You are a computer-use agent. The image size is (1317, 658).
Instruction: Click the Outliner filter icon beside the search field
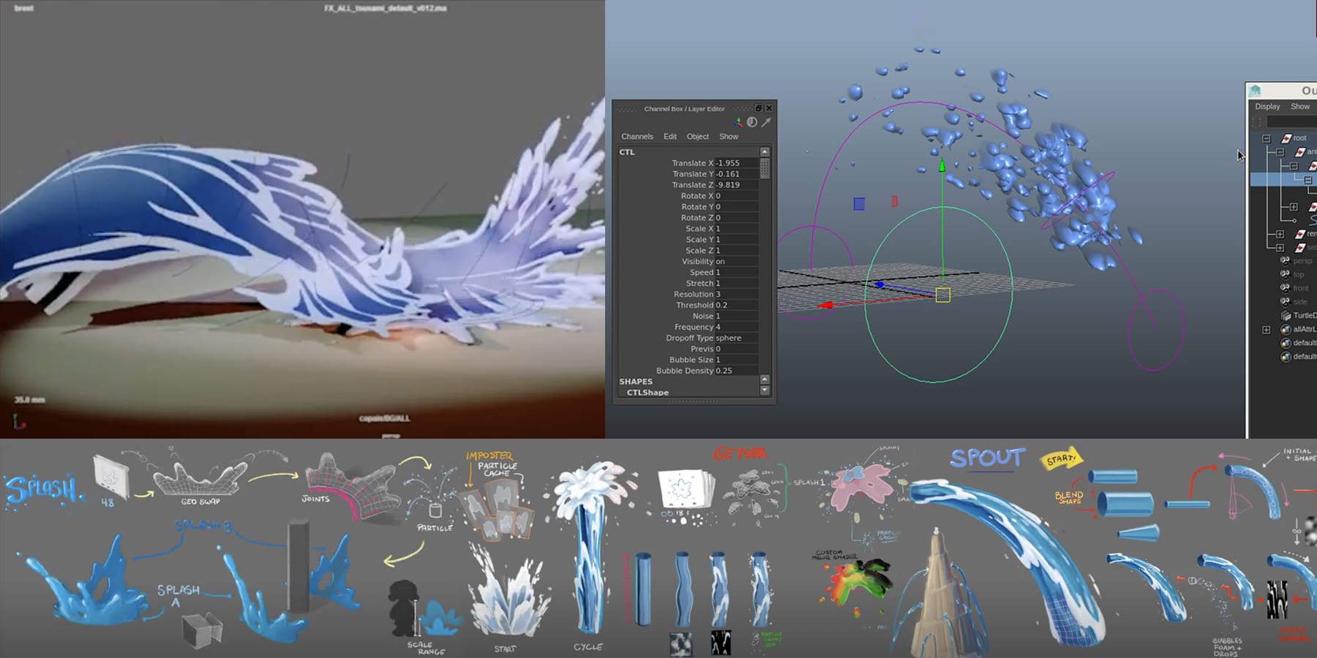(1257, 122)
